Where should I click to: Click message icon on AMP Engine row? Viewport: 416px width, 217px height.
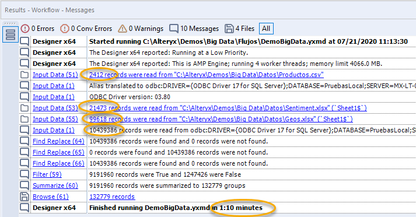click(25, 64)
